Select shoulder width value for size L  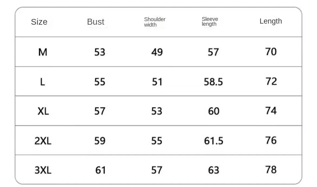(157, 82)
